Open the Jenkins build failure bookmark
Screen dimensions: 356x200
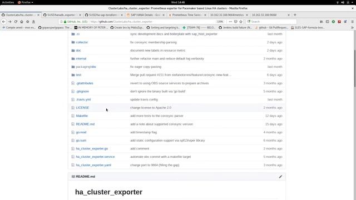pos(236,28)
